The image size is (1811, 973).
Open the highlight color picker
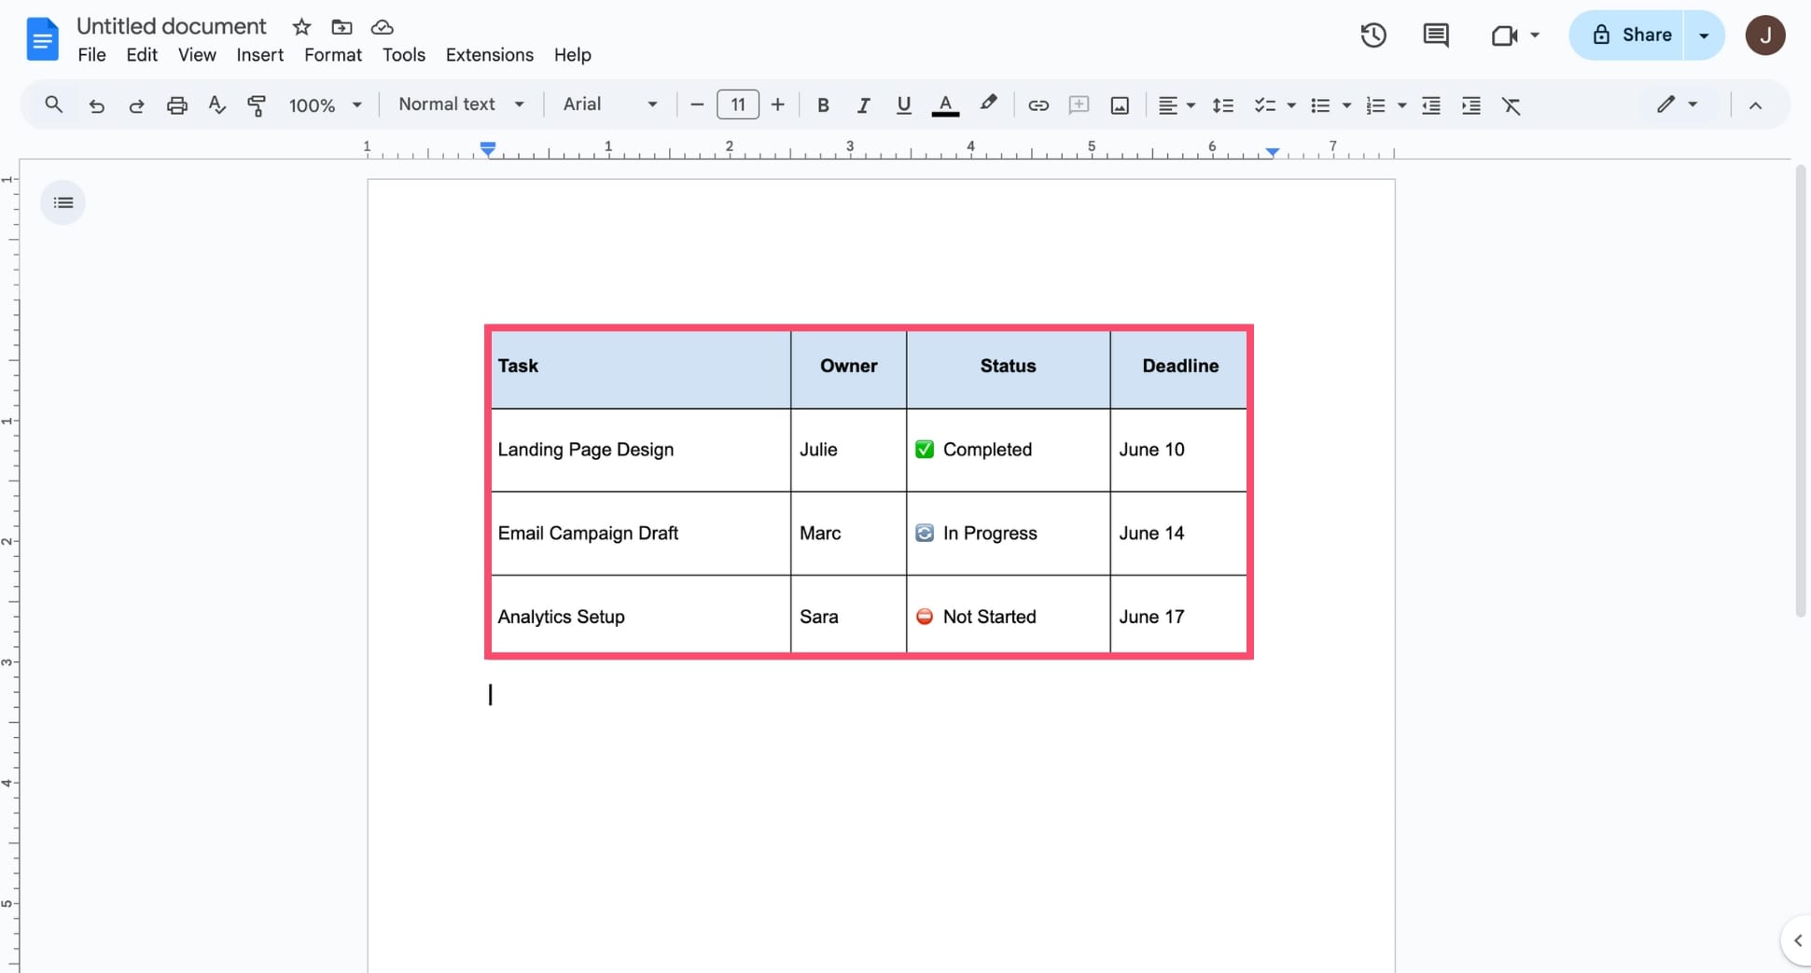click(x=988, y=104)
